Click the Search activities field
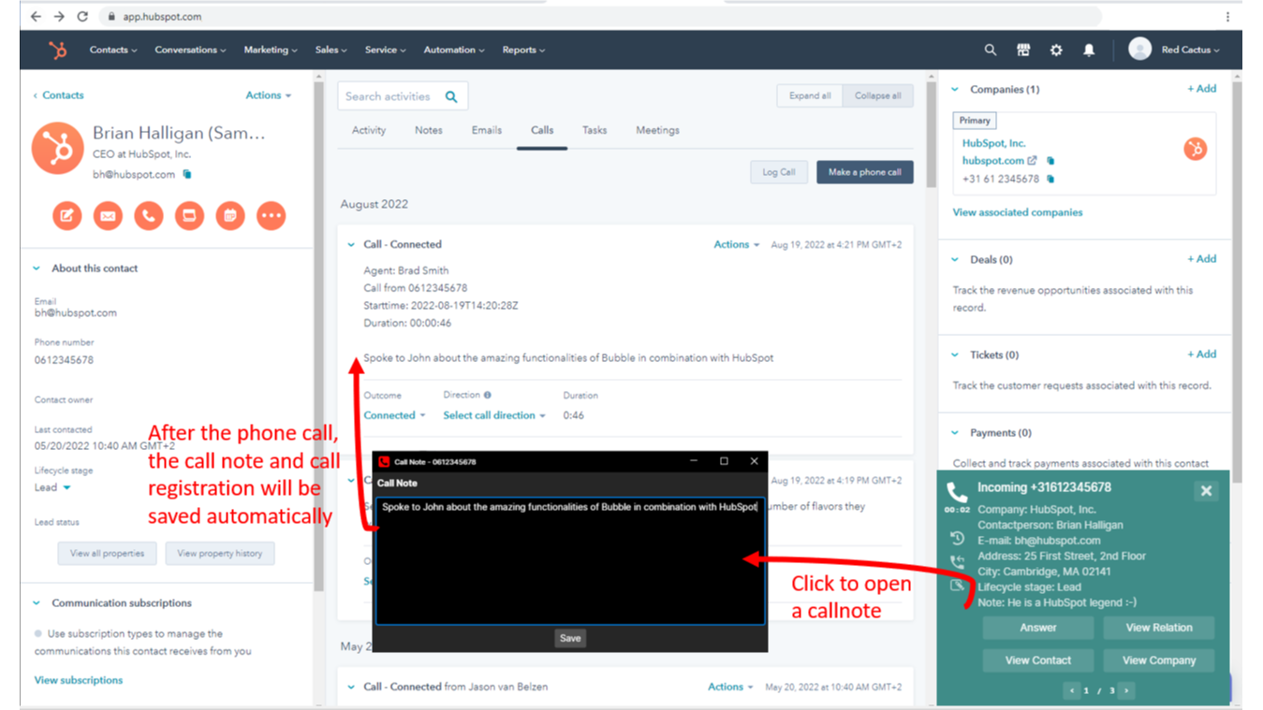The height and width of the screenshot is (710, 1263). pos(389,96)
